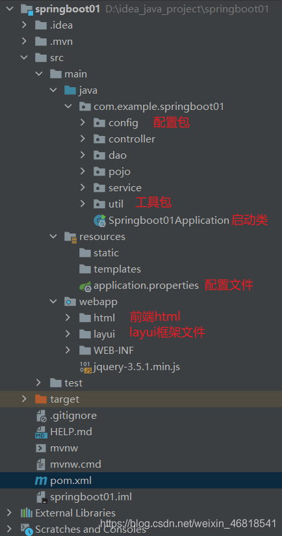Viewport: 282px width, 536px height.
Task: Click the resources root folder icon
Action: [x=70, y=237]
